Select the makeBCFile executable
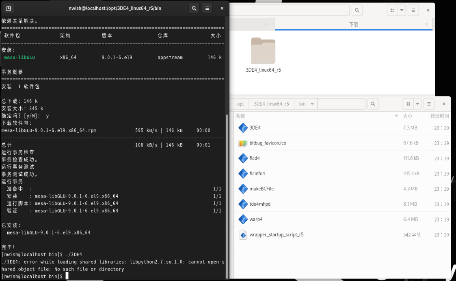 [x=261, y=189]
